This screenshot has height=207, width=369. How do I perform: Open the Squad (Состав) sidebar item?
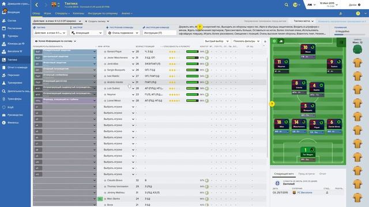12,21
